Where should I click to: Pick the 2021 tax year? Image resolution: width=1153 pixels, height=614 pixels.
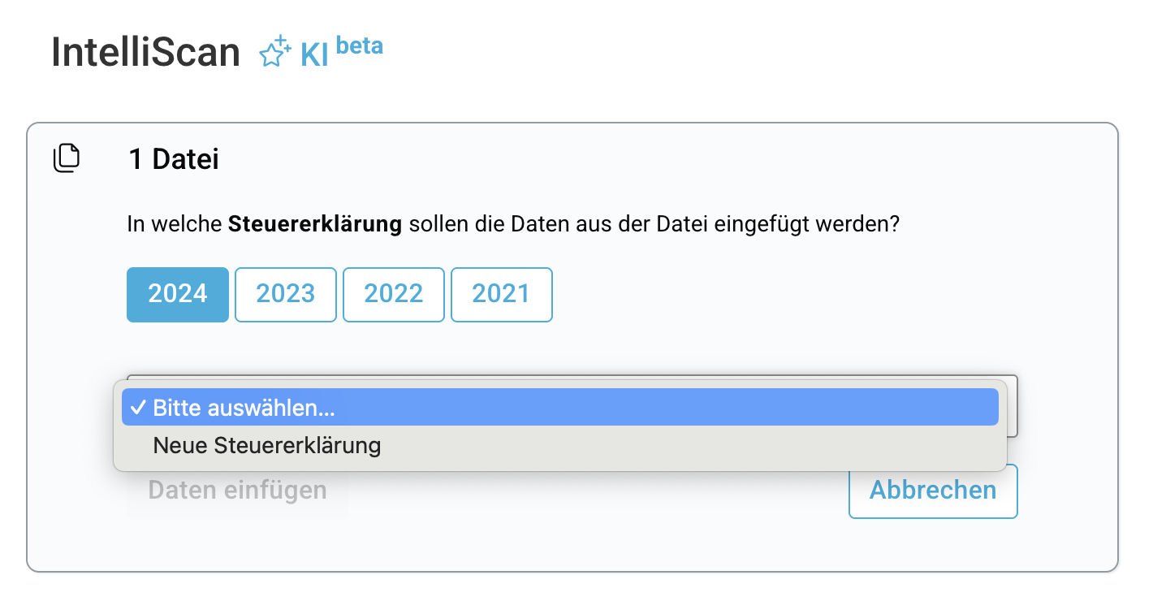coord(501,294)
